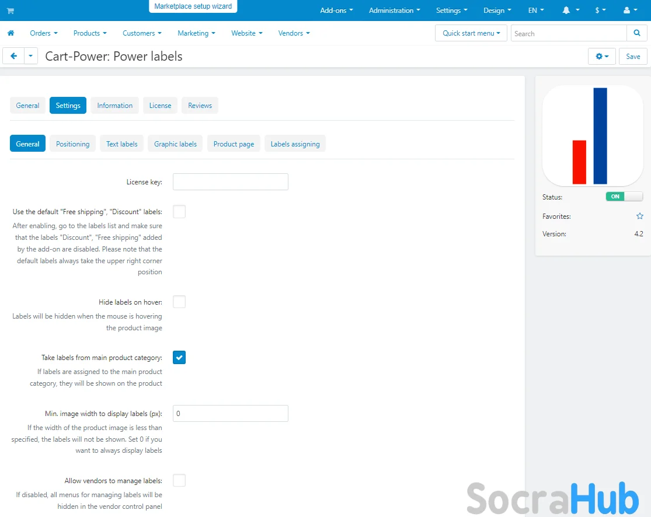Switch to the Graphic labels tab
This screenshot has height=517, width=651.
pyautogui.click(x=175, y=144)
